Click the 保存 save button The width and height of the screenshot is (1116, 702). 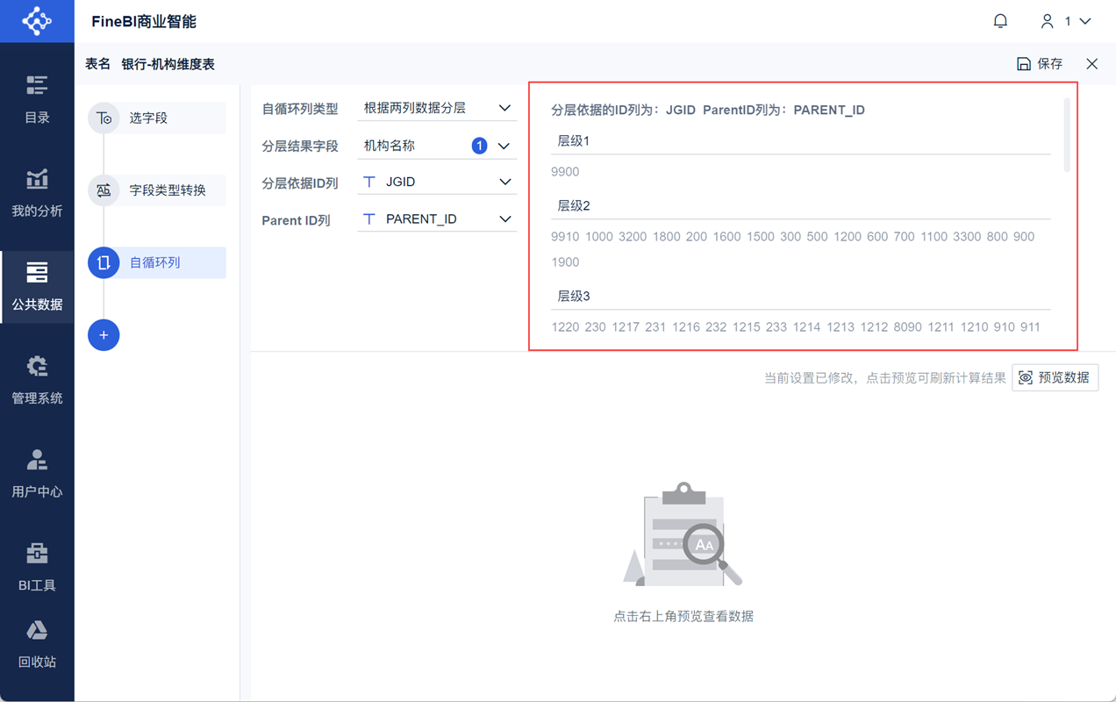(1040, 64)
